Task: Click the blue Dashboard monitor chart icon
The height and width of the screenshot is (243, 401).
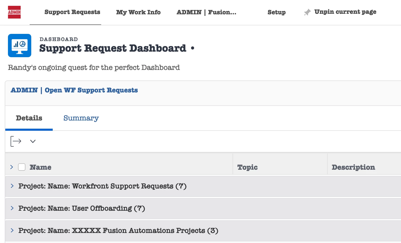Action: [x=20, y=46]
